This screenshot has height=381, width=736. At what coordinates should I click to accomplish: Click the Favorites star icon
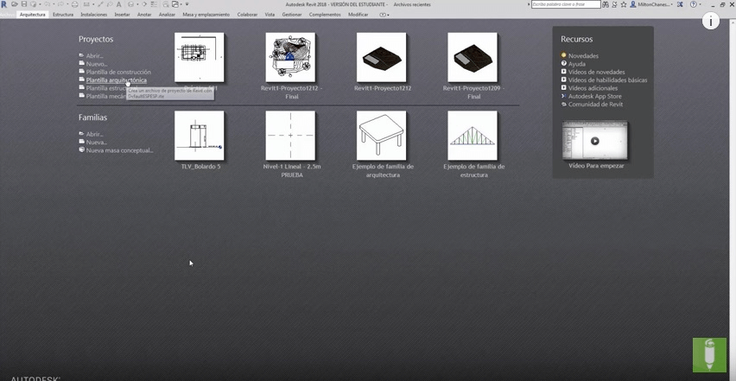pos(624,4)
